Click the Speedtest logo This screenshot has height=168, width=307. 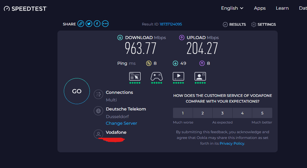25,8
